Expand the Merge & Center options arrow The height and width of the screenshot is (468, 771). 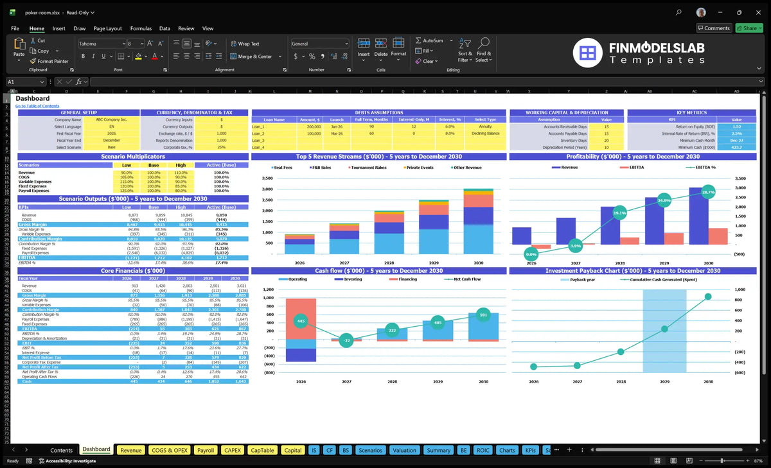click(279, 56)
